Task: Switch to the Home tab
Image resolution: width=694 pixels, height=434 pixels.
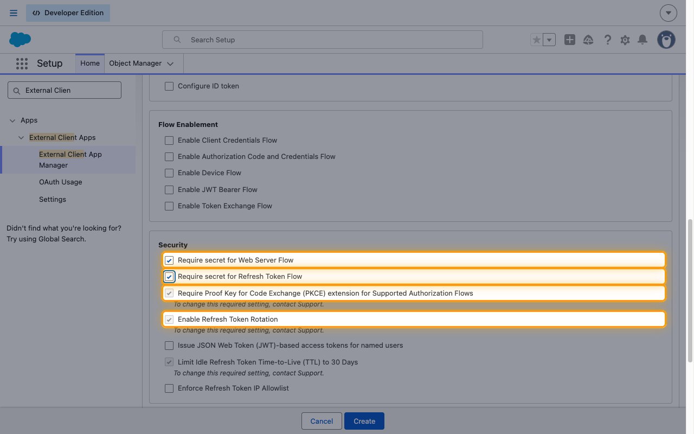Action: [90, 63]
